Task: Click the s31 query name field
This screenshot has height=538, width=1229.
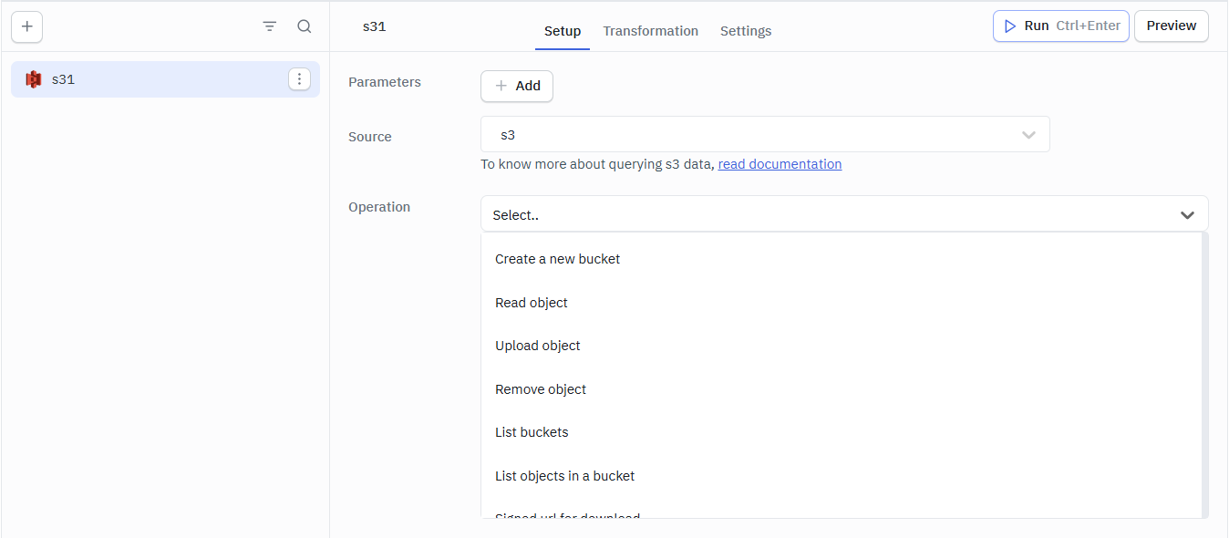Action: click(374, 26)
